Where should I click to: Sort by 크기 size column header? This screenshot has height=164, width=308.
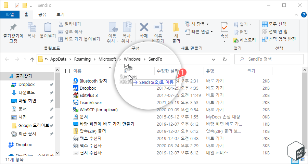coord(251,71)
